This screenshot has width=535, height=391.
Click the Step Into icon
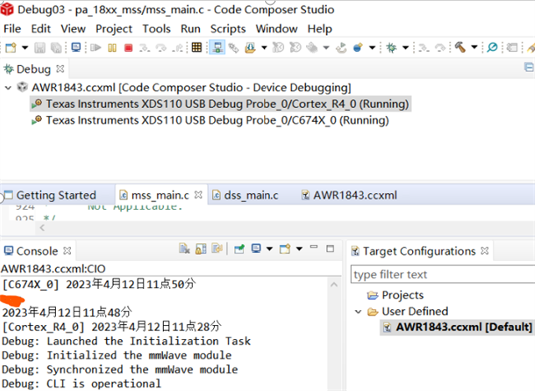(x=145, y=48)
